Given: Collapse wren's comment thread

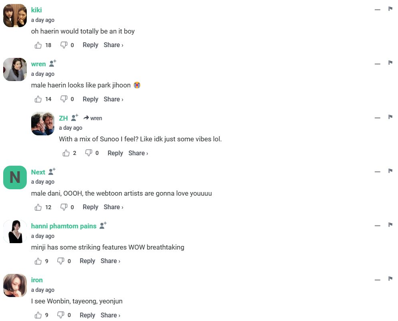Looking at the screenshot, I should (377, 64).
